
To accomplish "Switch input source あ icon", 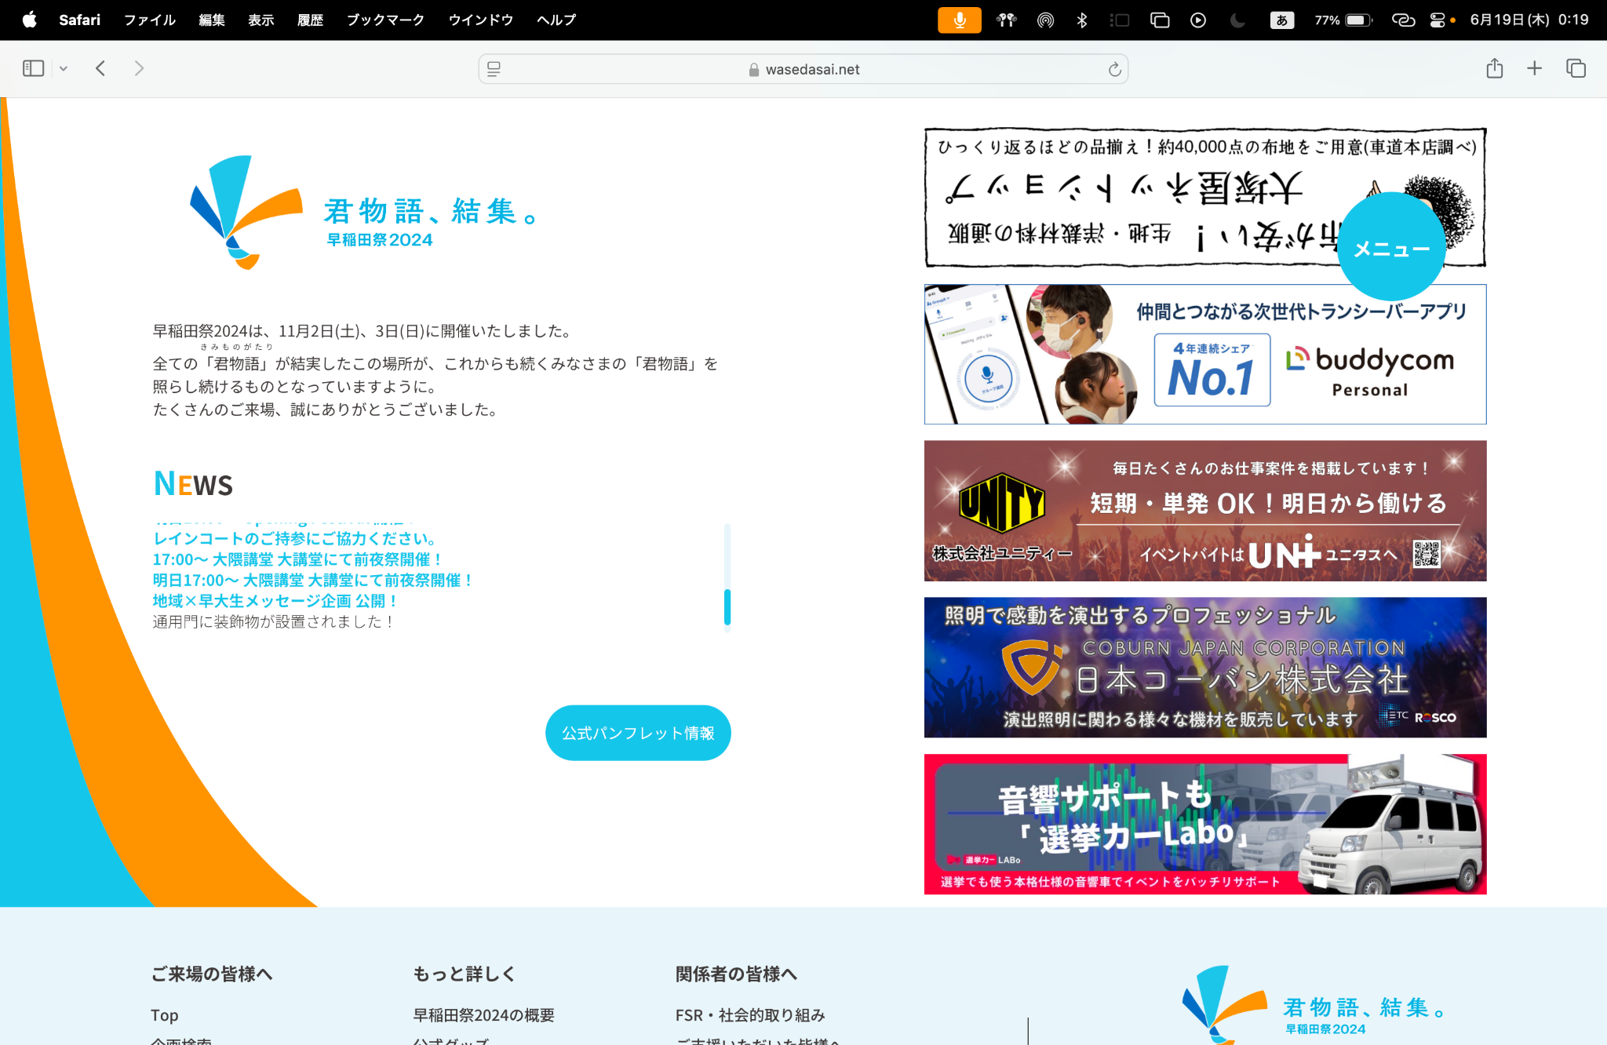I will pos(1281,20).
